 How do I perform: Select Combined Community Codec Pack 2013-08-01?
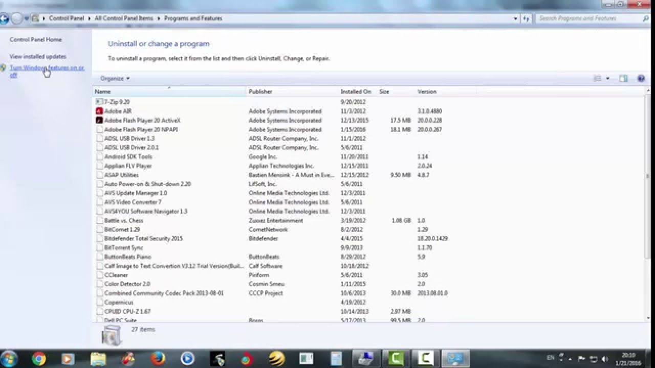tap(164, 293)
